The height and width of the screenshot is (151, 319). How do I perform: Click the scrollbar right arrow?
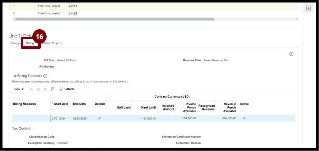tap(297, 19)
